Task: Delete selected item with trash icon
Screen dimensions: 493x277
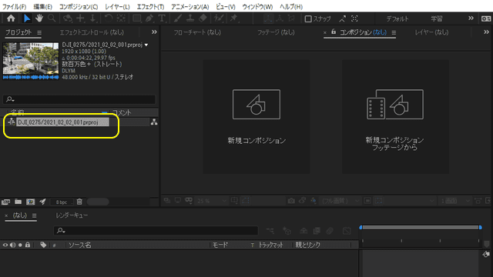Action: click(79, 202)
